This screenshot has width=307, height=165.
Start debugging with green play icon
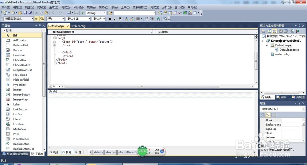click(x=83, y=13)
